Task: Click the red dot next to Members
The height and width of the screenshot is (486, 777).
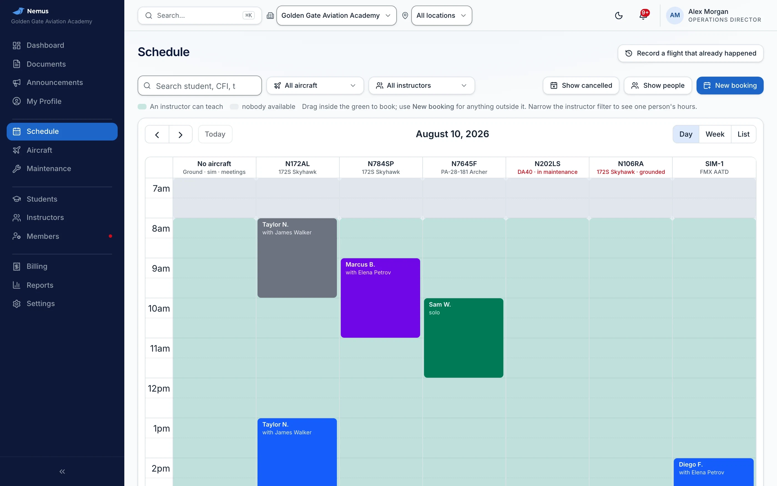Action: [110, 236]
